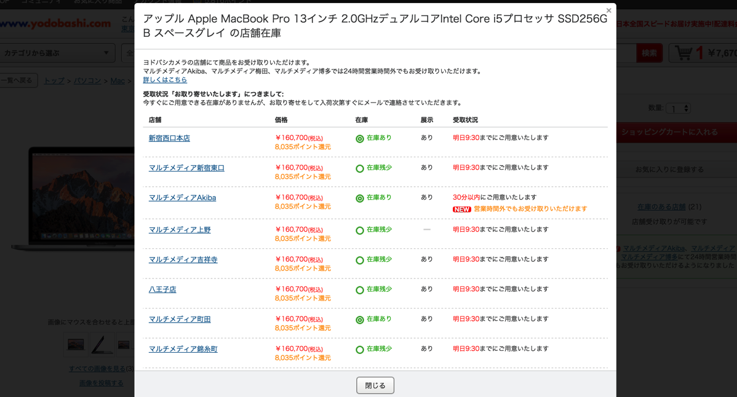
Task: Click the 閉じる button
Action: coord(375,385)
